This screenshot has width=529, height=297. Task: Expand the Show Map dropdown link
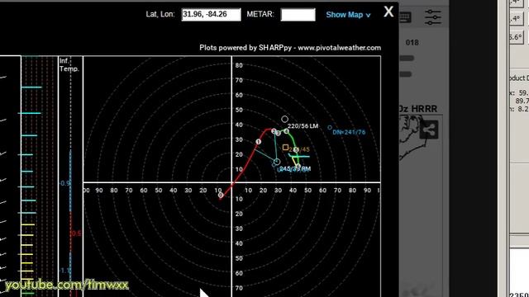coord(348,15)
